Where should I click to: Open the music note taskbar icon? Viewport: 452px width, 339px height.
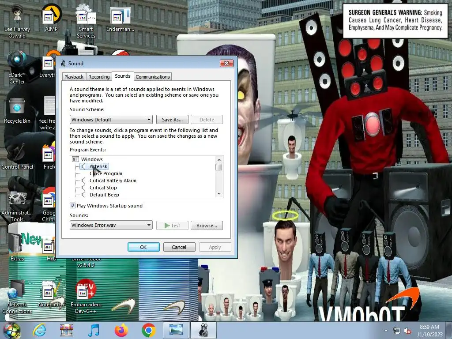[x=94, y=330]
